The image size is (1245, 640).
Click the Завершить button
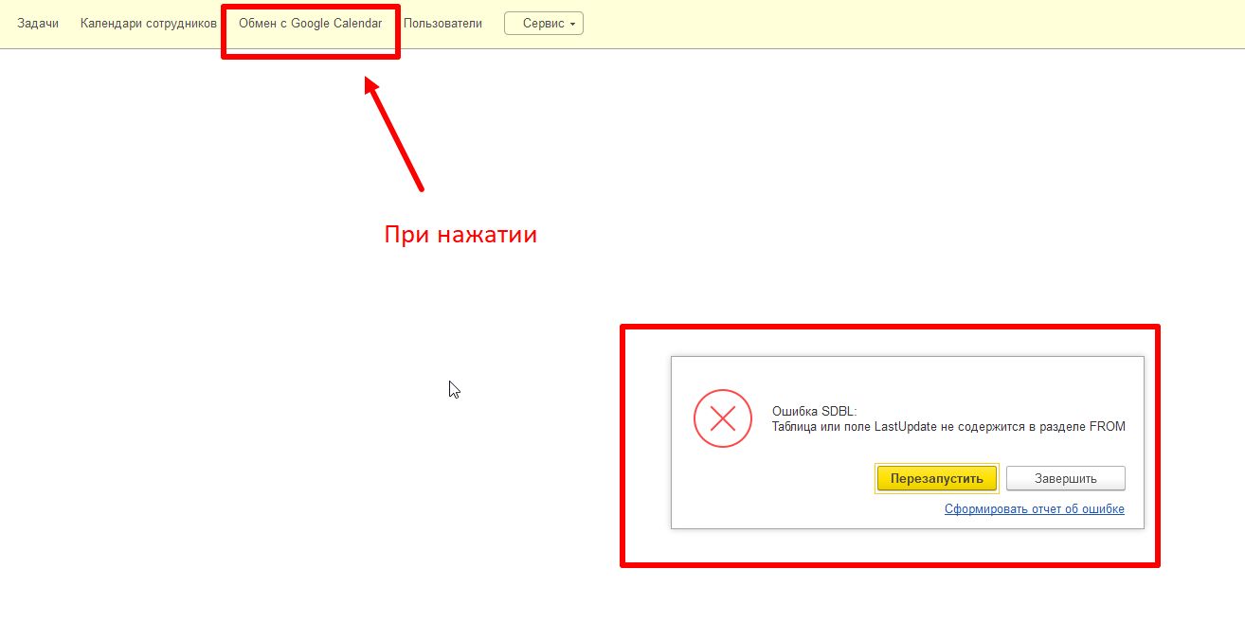1066,478
